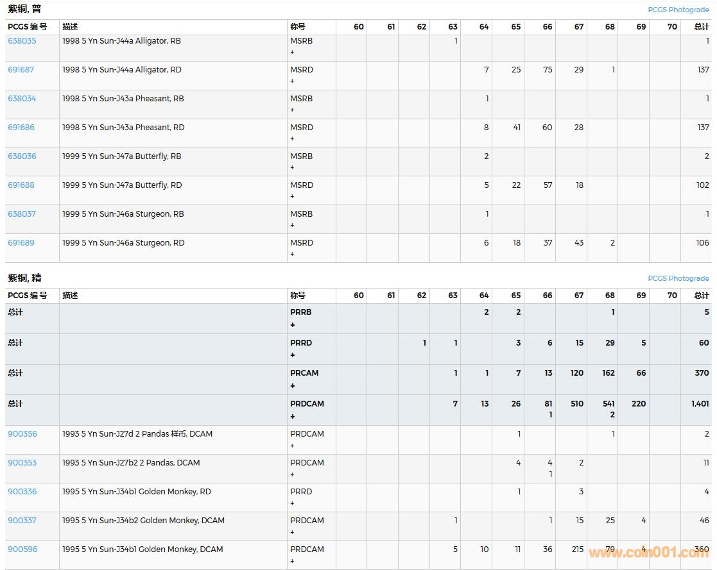Expand plus grades for PRDCAM total row
717x570 pixels.
pyautogui.click(x=293, y=417)
